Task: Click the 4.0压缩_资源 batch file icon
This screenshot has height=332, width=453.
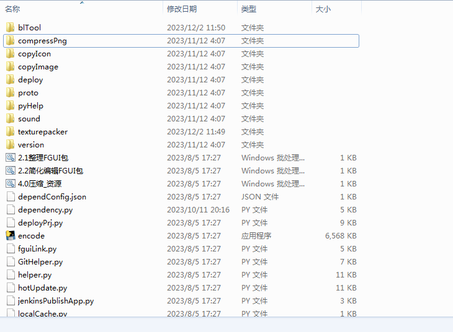Action: 10,184
